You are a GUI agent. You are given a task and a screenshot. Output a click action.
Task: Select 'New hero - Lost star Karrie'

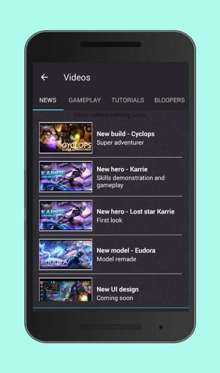[x=136, y=211]
